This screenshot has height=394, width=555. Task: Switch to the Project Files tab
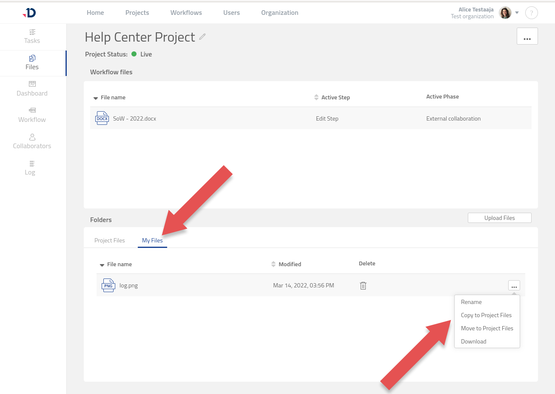click(110, 240)
